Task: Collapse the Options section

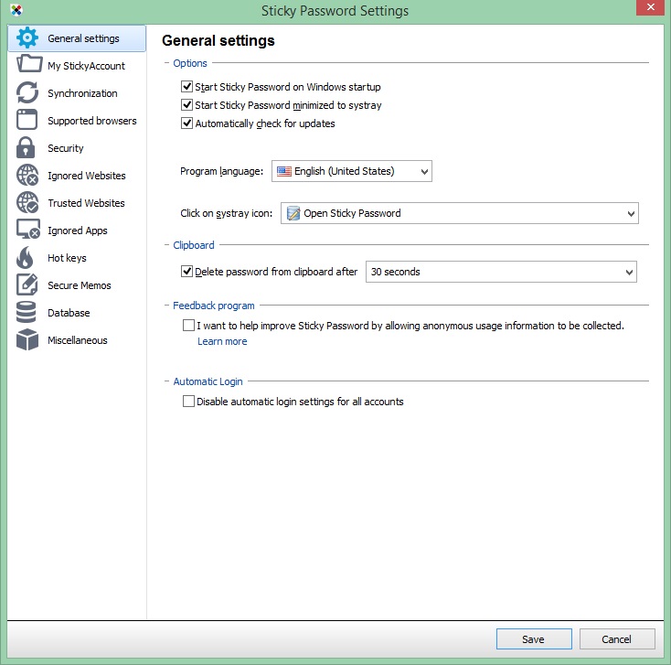Action: (167, 63)
